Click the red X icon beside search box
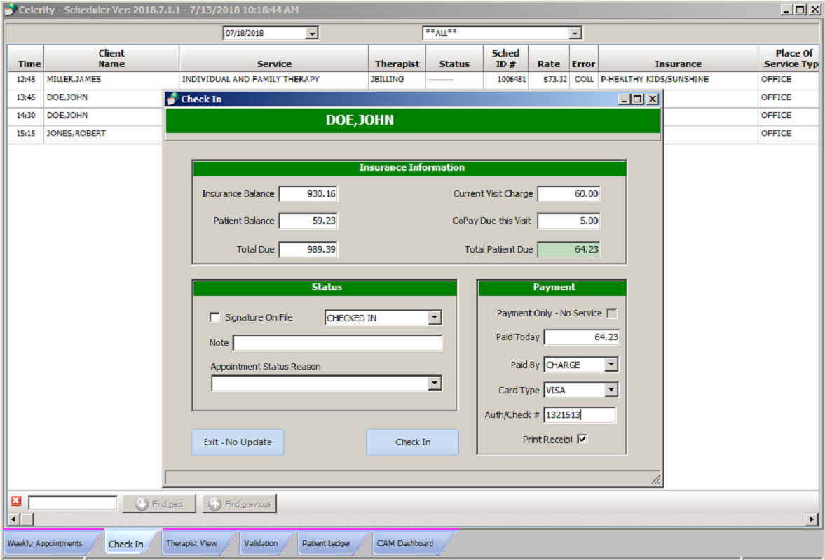Screen dimensions: 825x560 (x=16, y=501)
